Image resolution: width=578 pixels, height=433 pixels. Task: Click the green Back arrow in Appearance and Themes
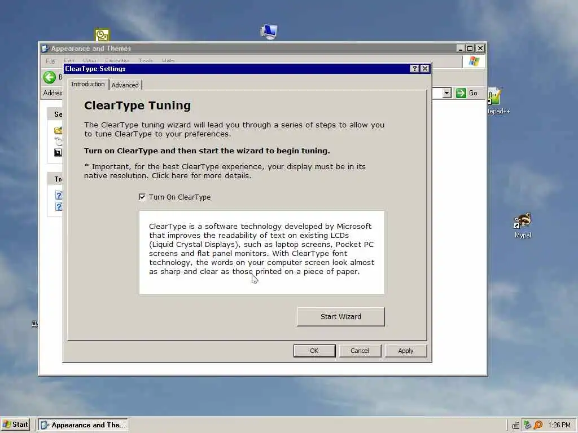50,77
